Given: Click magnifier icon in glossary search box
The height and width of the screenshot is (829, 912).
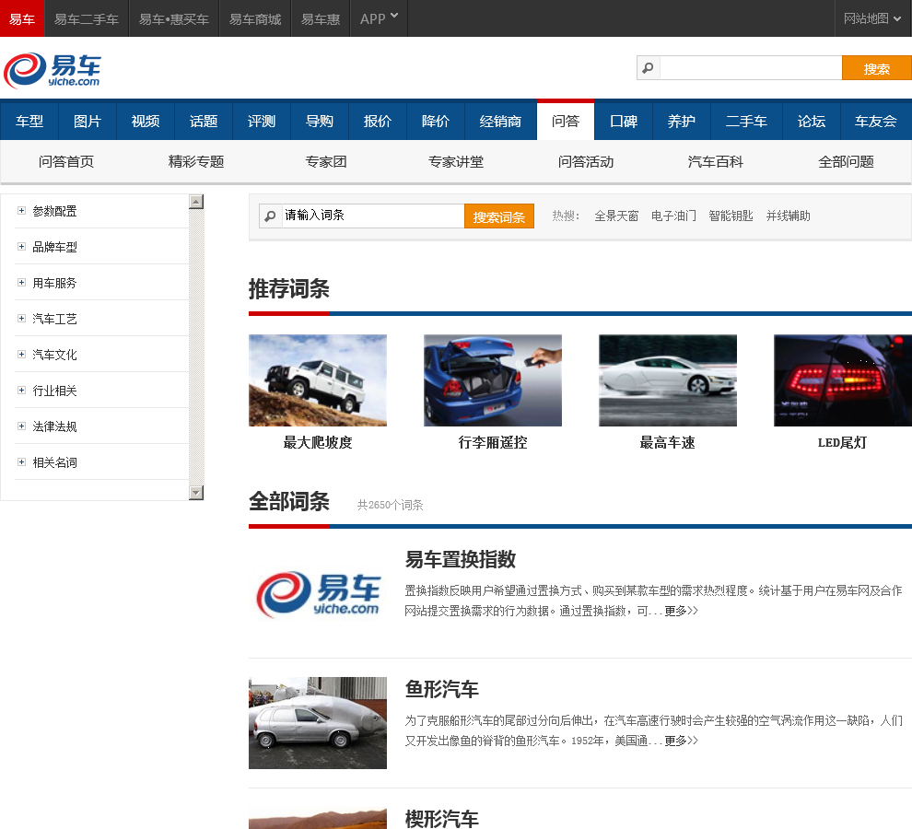Looking at the screenshot, I should [270, 216].
